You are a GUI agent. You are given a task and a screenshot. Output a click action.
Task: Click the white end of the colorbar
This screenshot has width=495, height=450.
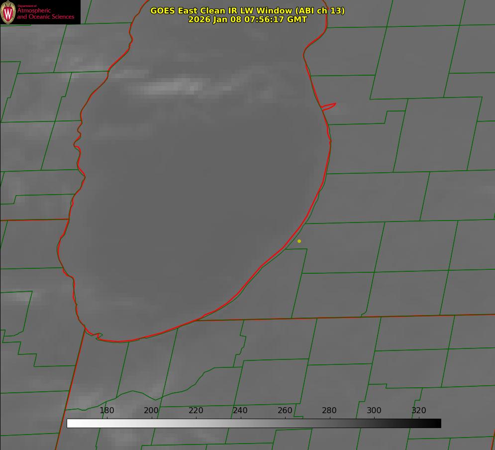coord(70,423)
